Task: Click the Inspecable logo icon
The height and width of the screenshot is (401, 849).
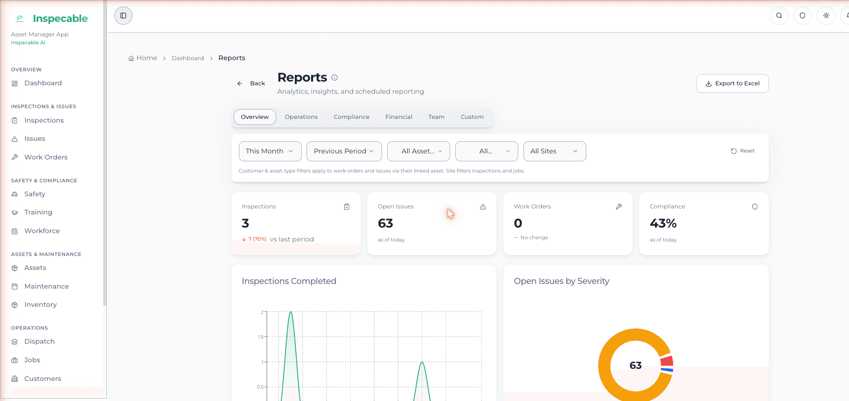Action: tap(20, 19)
